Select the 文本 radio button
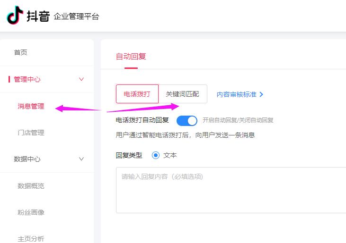Viewport: 346px width, 243px height. [x=156, y=155]
